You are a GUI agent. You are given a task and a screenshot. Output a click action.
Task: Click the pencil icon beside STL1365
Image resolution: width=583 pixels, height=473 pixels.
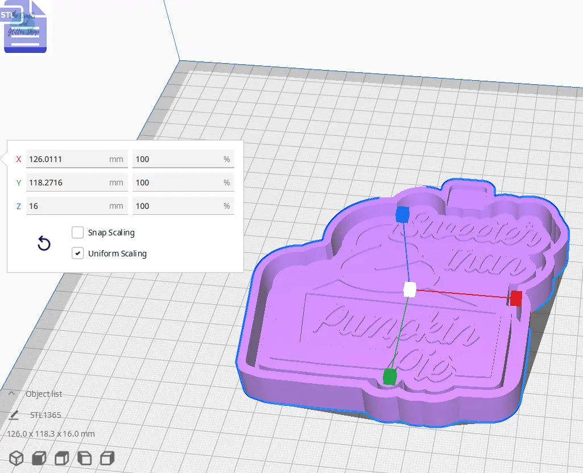(13, 415)
